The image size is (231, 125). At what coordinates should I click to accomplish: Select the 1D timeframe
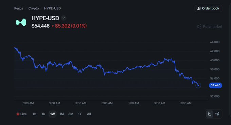[x=43, y=114]
